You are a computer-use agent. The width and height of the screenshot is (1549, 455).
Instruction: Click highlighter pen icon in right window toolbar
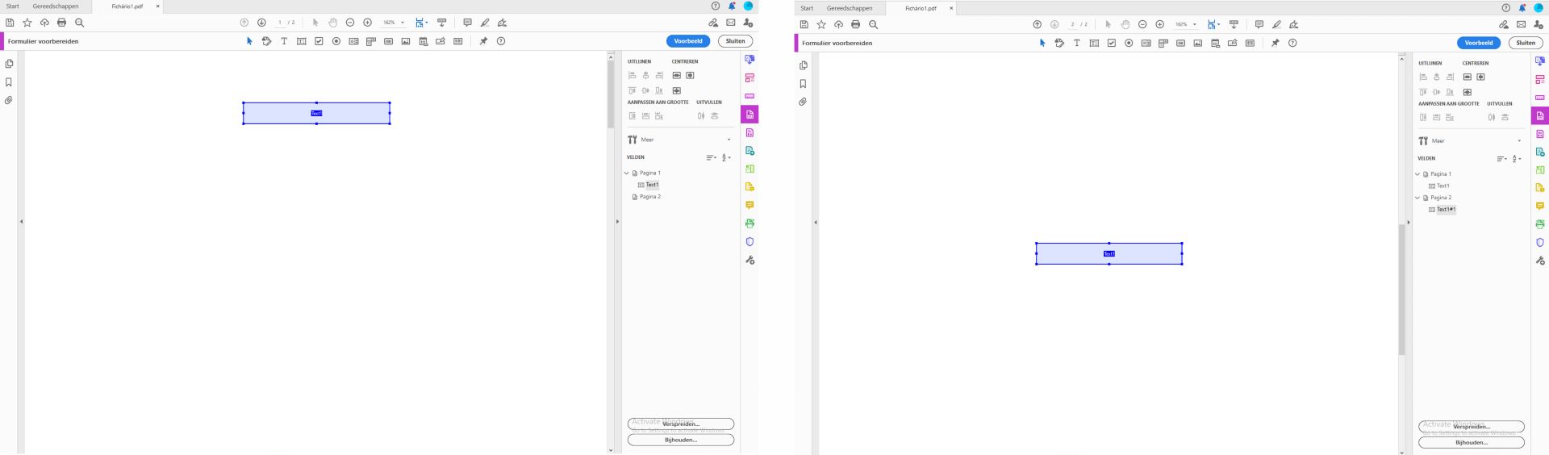tap(1276, 24)
